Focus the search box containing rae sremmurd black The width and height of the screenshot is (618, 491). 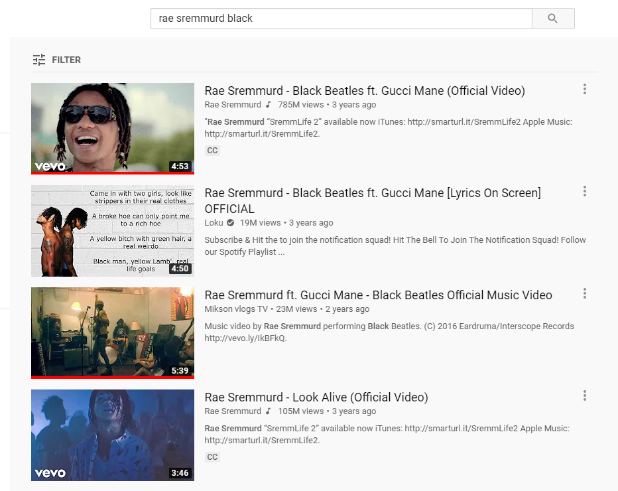pyautogui.click(x=341, y=19)
